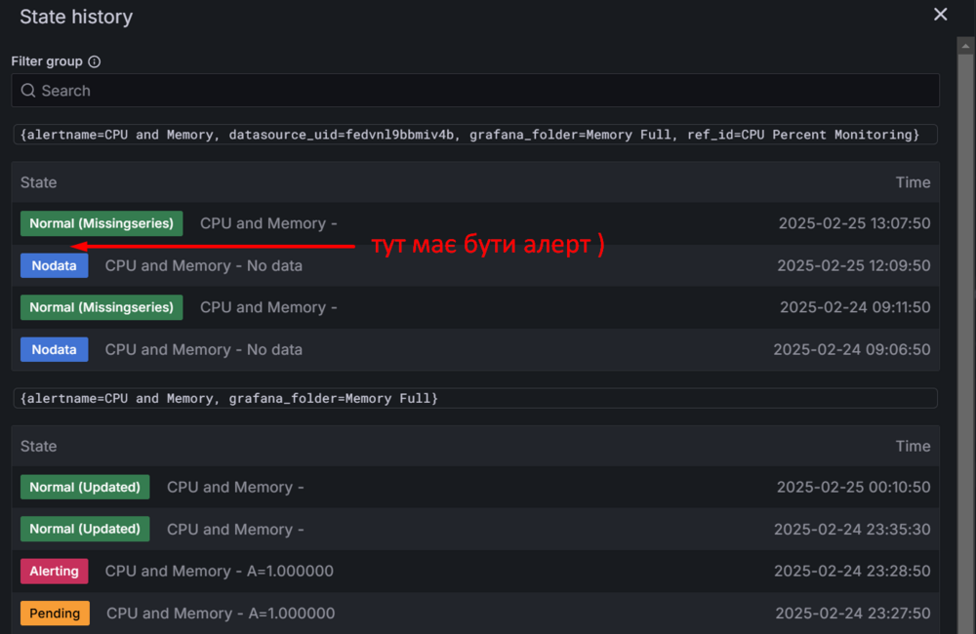This screenshot has width=976, height=634.
Task: Click the Normal (Missingseries) badge at 13:07:50
Action: 102,223
